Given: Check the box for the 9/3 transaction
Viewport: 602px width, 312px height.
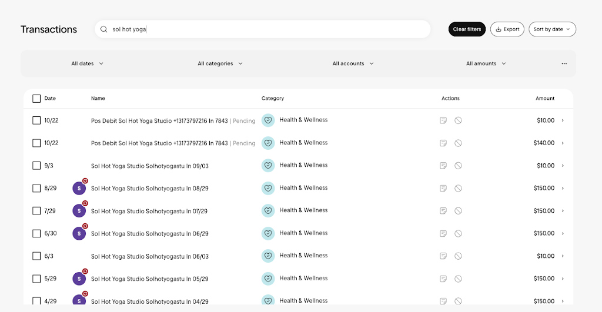Looking at the screenshot, I should coord(36,166).
